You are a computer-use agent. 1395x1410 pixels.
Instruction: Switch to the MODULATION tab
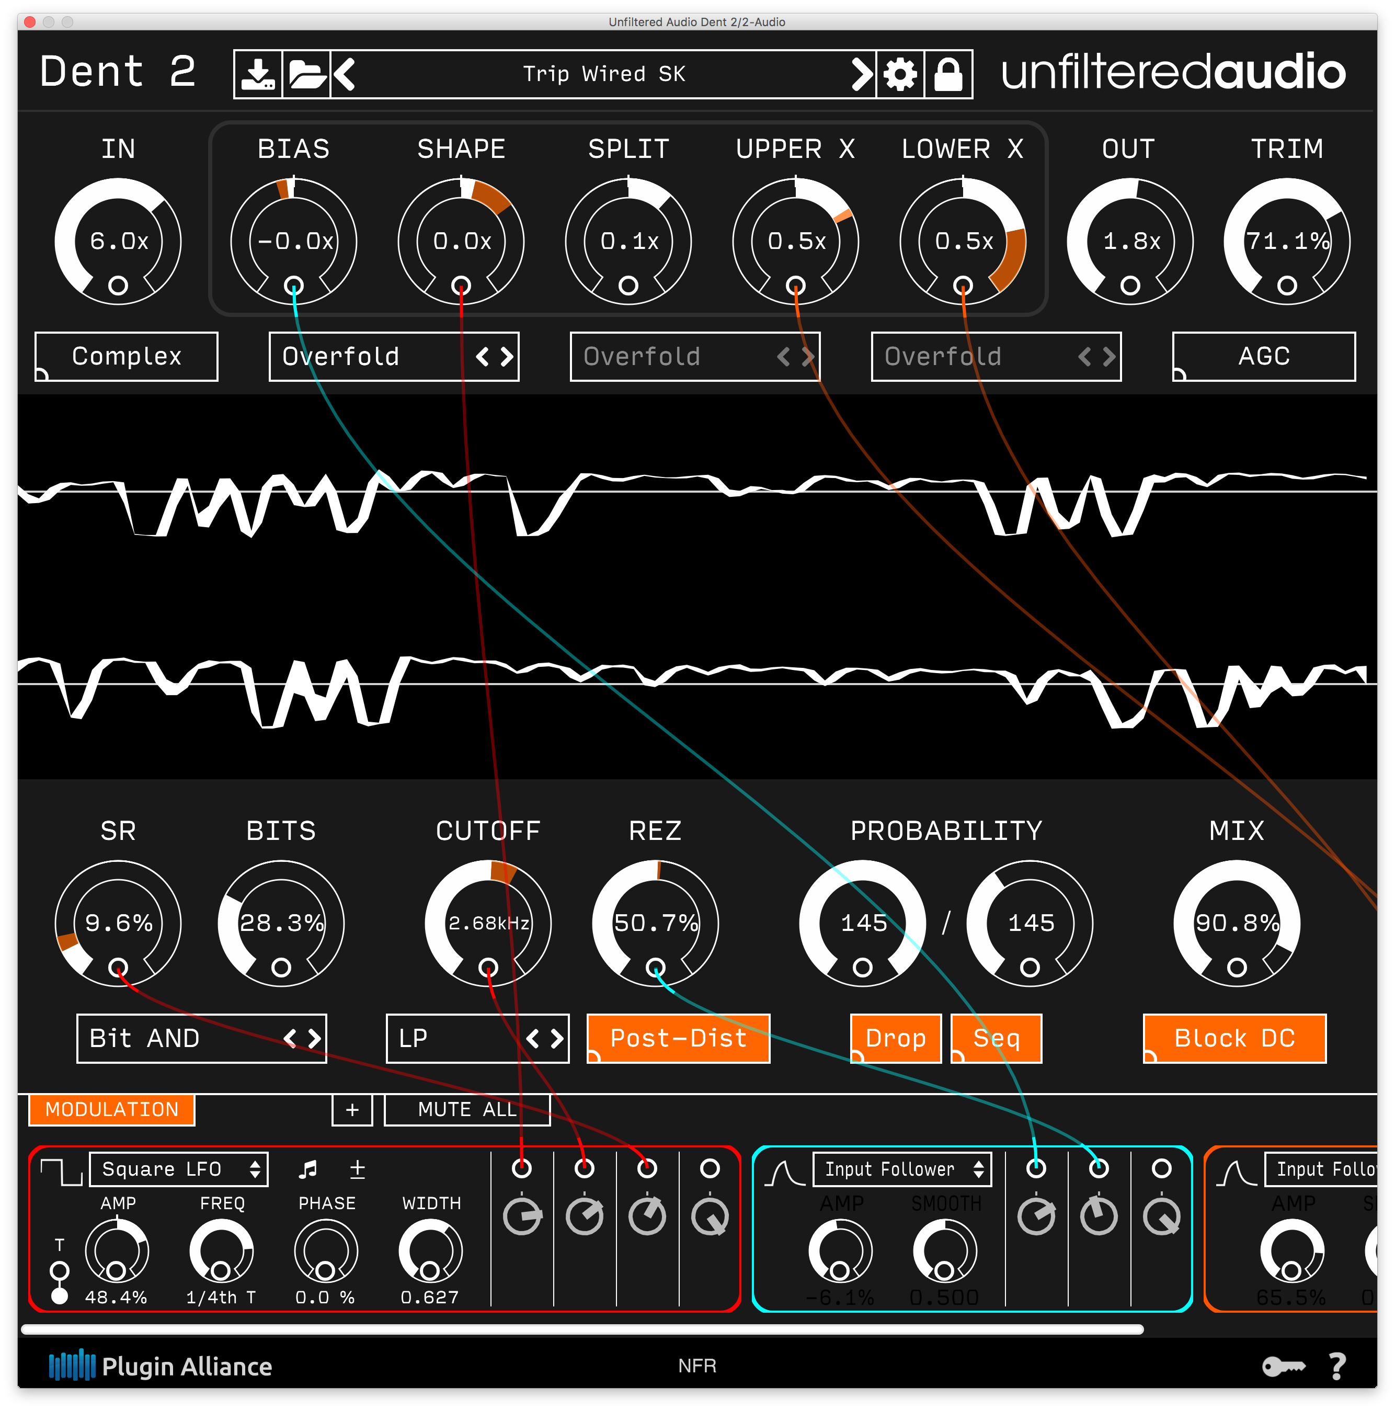(111, 1109)
